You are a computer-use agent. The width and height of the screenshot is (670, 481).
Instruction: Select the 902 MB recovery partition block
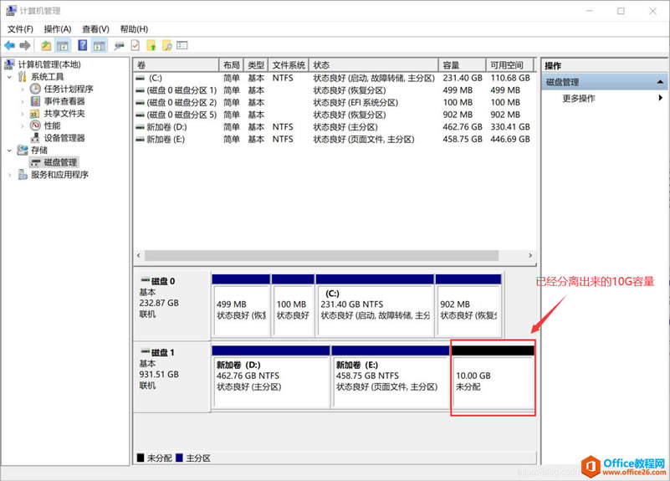coord(468,305)
